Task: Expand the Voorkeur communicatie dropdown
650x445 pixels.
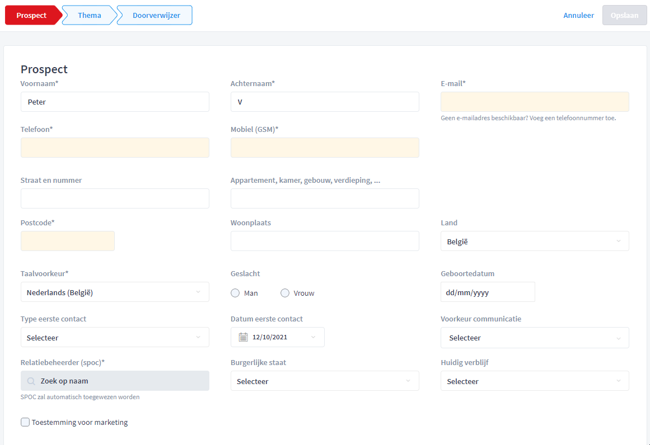Action: [535, 337]
